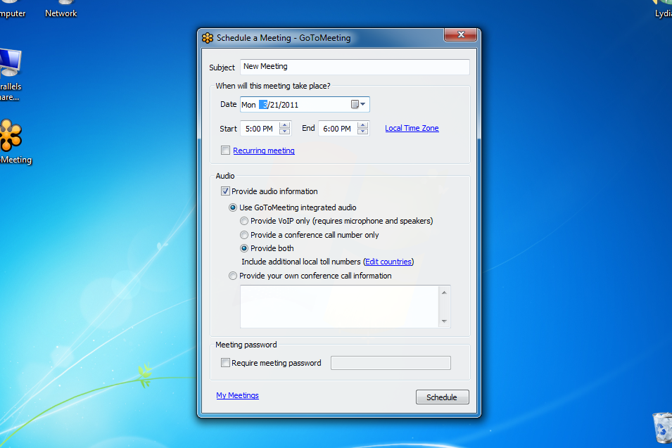Viewport: 672px width, 448px height.
Task: Open the My Meetings link
Action: (237, 395)
